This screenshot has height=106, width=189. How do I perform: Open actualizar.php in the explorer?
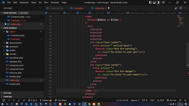click(x=16, y=58)
